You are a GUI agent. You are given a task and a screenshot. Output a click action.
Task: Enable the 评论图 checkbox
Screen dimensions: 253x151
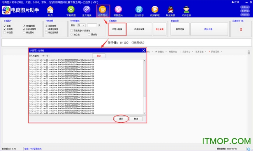[5, 33]
